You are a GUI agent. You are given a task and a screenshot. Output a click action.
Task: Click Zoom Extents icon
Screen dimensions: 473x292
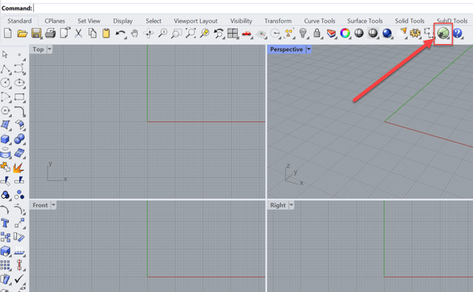coord(190,33)
